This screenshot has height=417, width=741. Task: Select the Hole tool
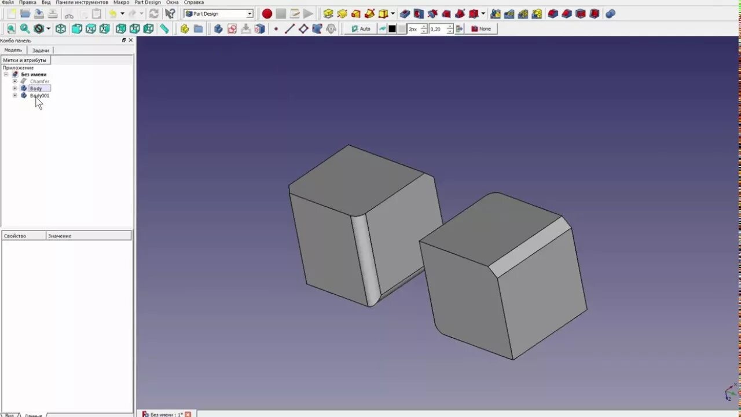click(419, 13)
